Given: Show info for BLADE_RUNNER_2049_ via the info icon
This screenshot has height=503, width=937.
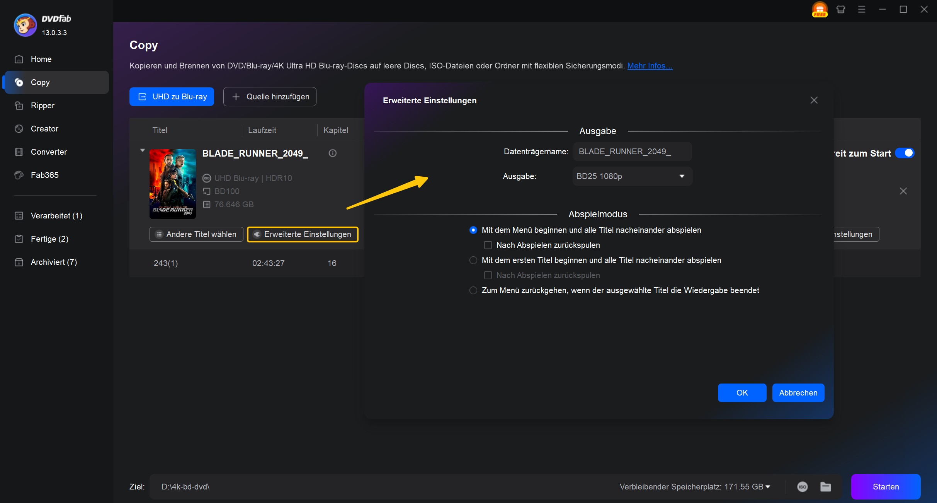Looking at the screenshot, I should click(333, 153).
